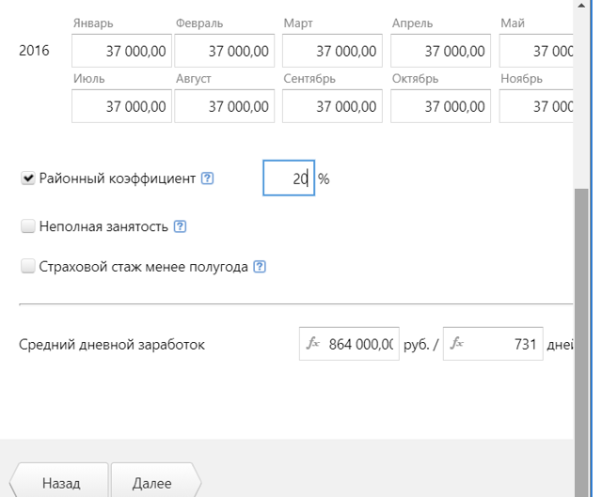Enable the Неполная занятость checkbox
This screenshot has height=497, width=602.
coord(28,226)
